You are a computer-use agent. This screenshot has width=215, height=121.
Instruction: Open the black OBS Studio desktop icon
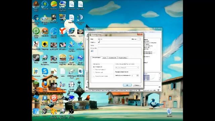71,112
